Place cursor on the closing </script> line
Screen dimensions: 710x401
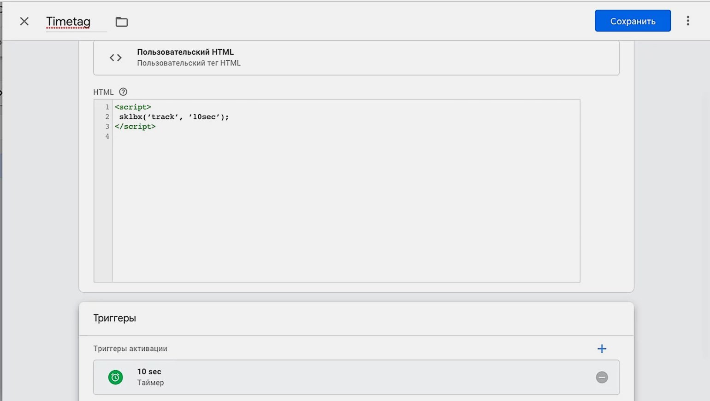pyautogui.click(x=135, y=127)
